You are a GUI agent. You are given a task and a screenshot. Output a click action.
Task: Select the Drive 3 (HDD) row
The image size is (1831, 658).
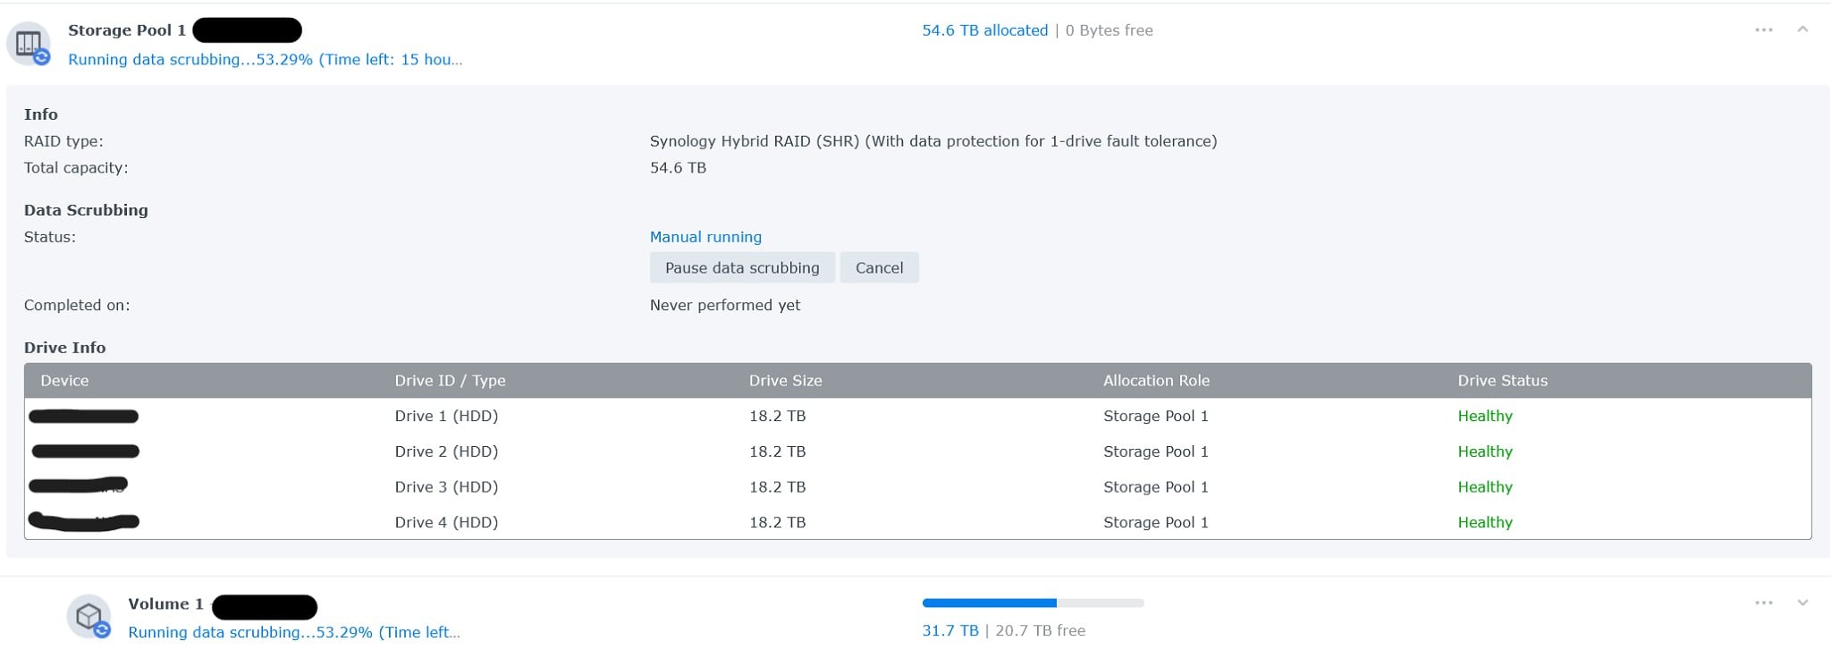point(918,487)
